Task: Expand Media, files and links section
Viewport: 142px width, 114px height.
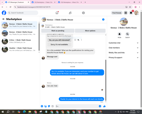Action: point(124,53)
